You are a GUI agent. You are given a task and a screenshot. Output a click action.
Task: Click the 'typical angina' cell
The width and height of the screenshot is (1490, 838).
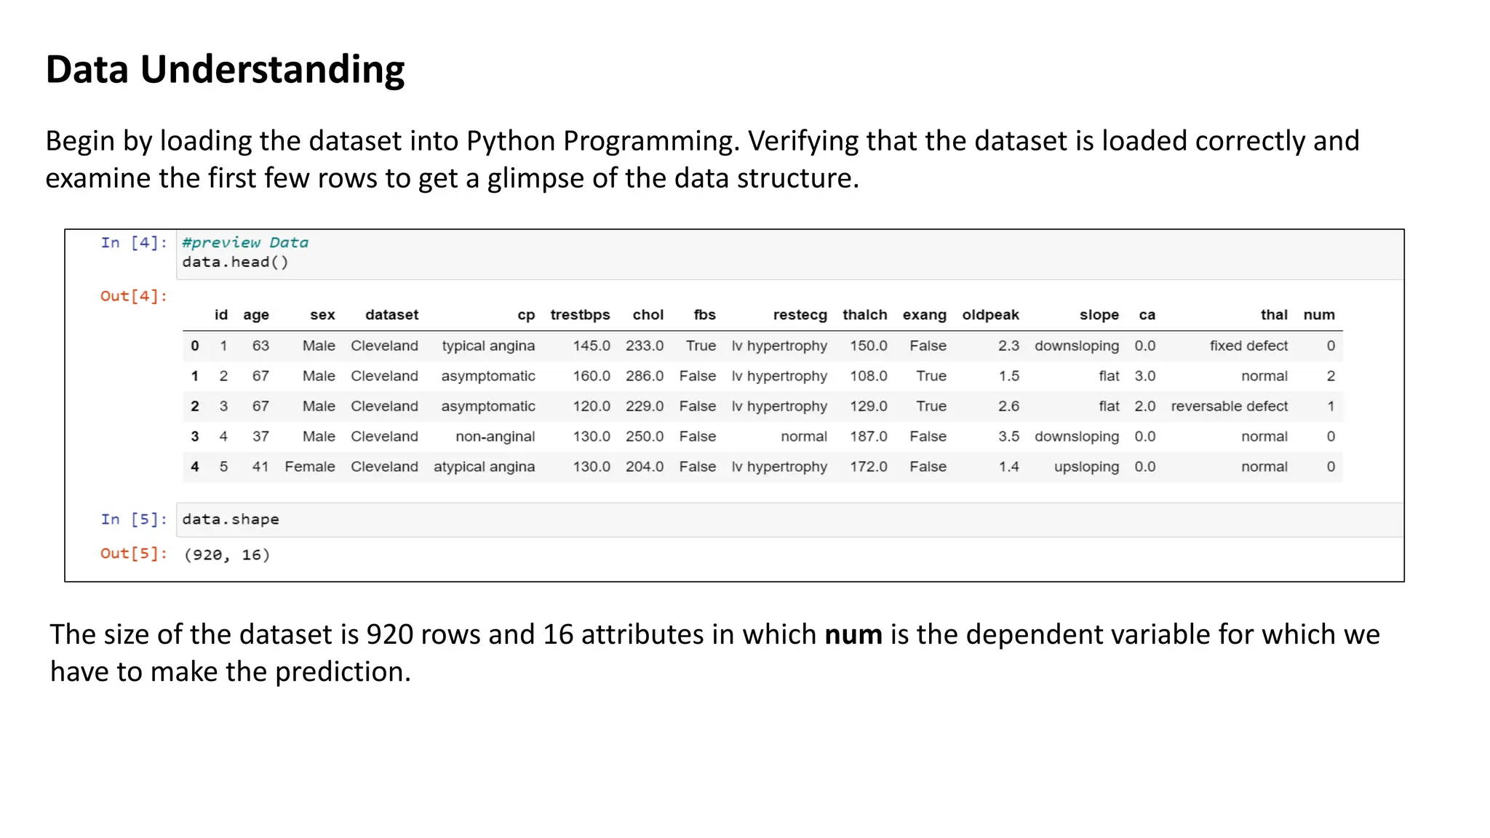point(488,346)
